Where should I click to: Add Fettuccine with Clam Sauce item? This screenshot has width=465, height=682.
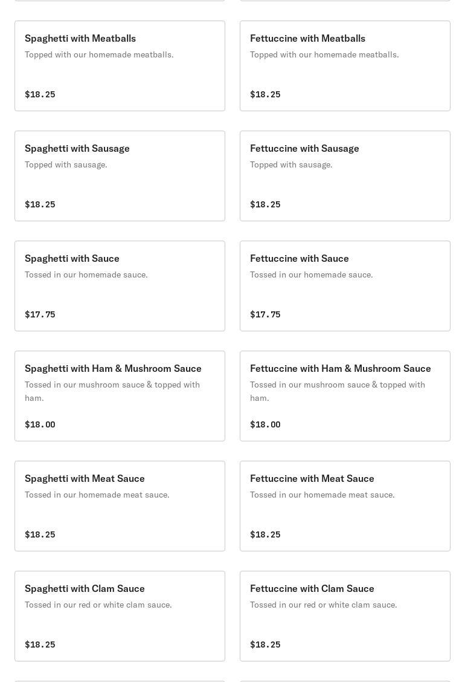click(345, 616)
